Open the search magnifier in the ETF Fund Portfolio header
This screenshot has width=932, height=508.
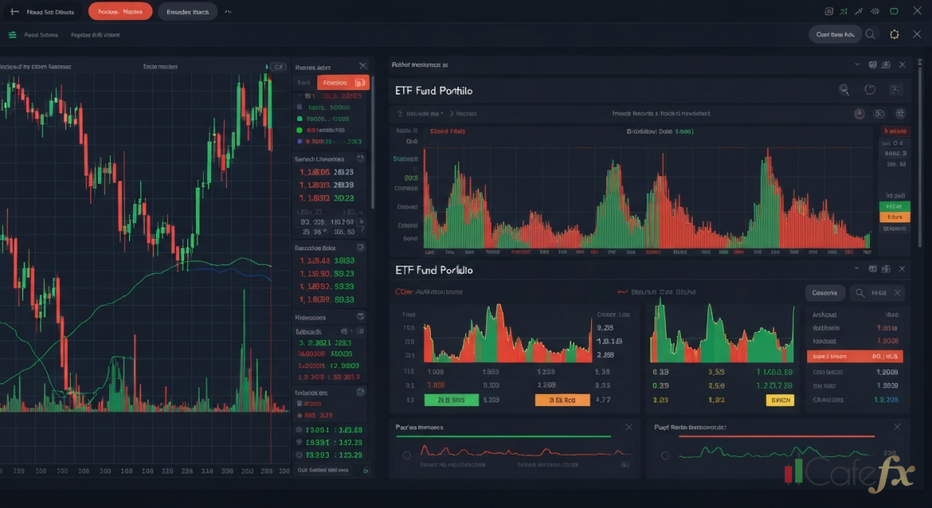pos(844,89)
